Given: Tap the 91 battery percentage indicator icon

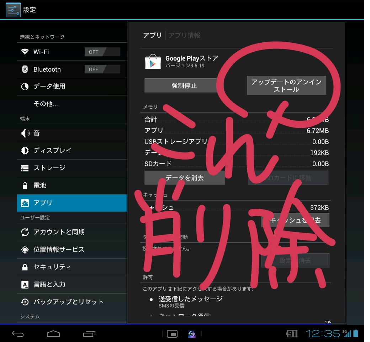Looking at the screenshot, I should coord(292,334).
